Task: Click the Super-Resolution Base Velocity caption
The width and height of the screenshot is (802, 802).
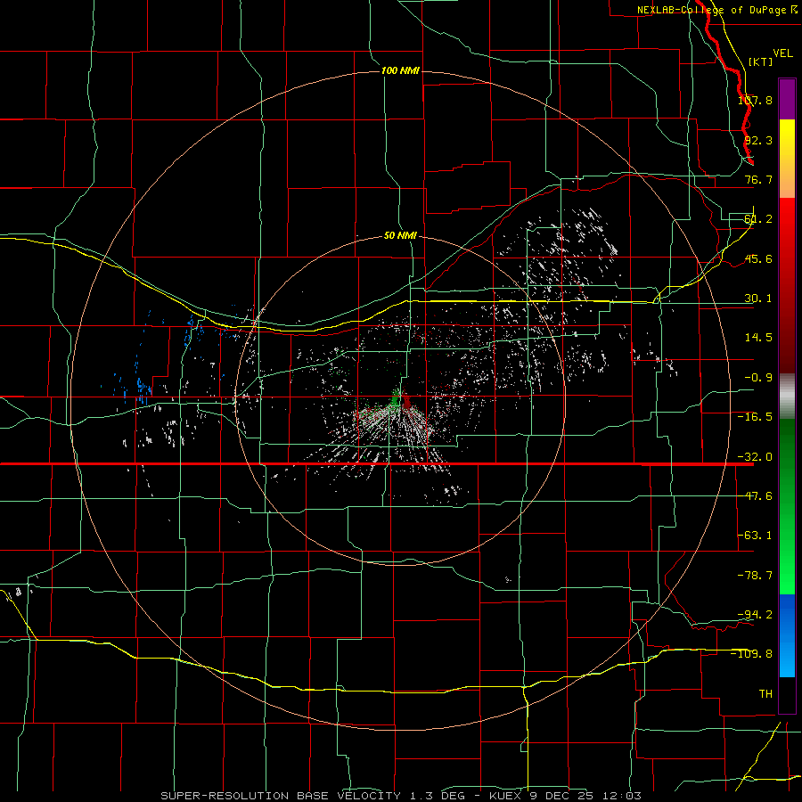Action: pyautogui.click(x=400, y=796)
